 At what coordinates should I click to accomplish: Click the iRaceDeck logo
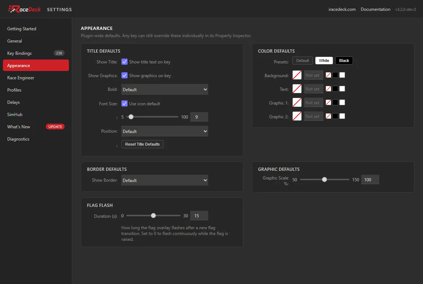24,9
